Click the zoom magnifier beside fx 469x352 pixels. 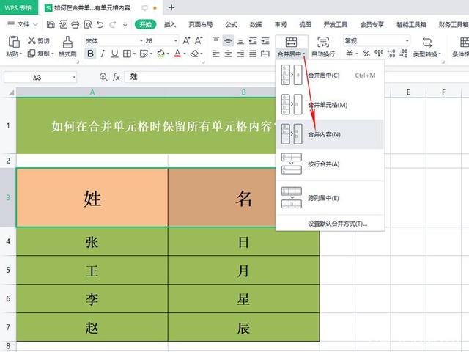pos(103,77)
